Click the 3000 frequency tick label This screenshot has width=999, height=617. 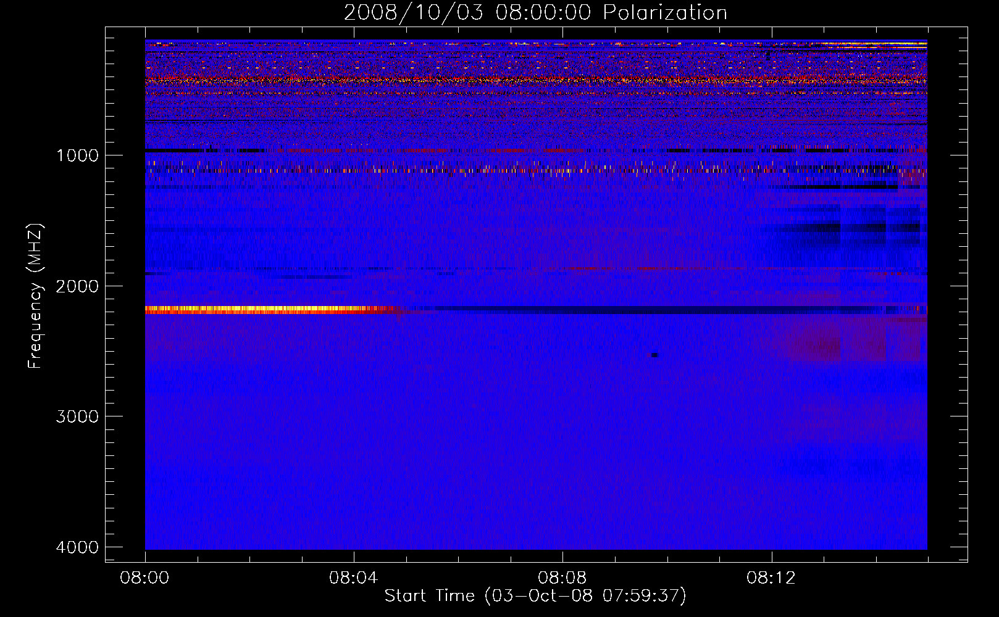pyautogui.click(x=78, y=416)
